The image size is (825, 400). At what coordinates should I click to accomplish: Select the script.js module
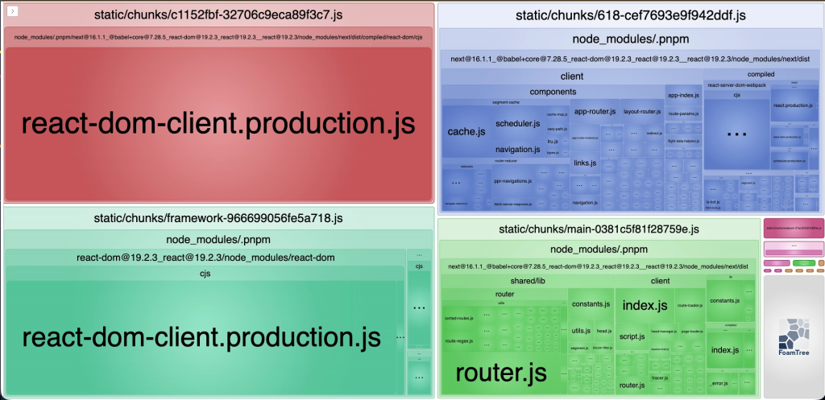click(632, 336)
